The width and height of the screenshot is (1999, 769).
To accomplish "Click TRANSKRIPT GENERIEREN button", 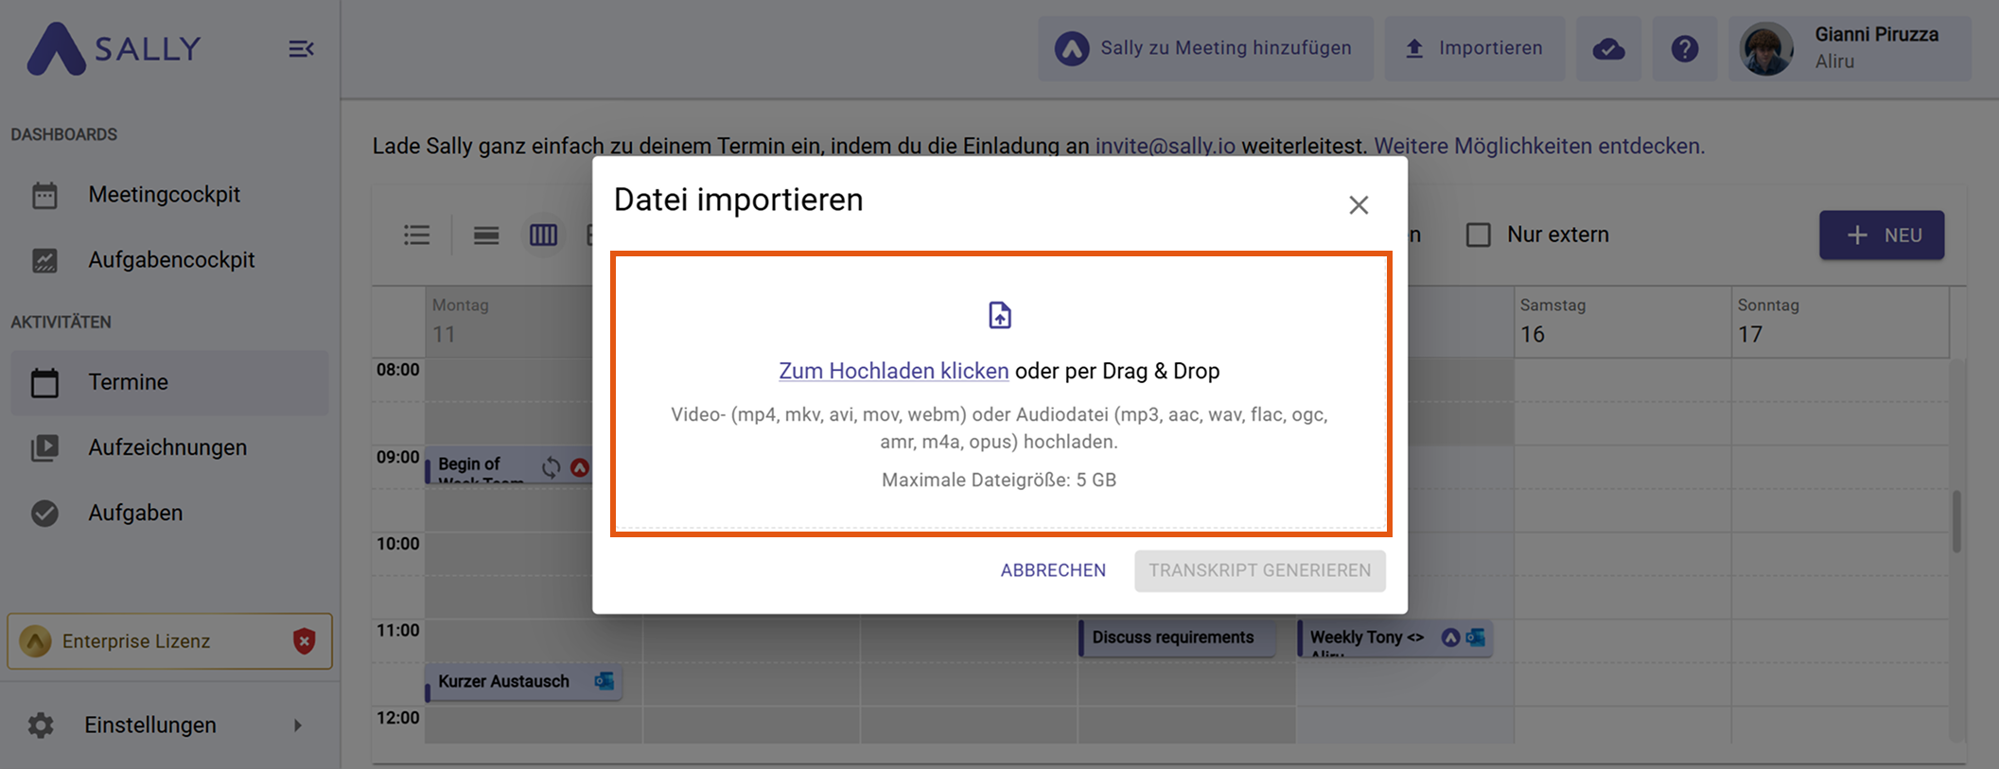I will [1259, 570].
